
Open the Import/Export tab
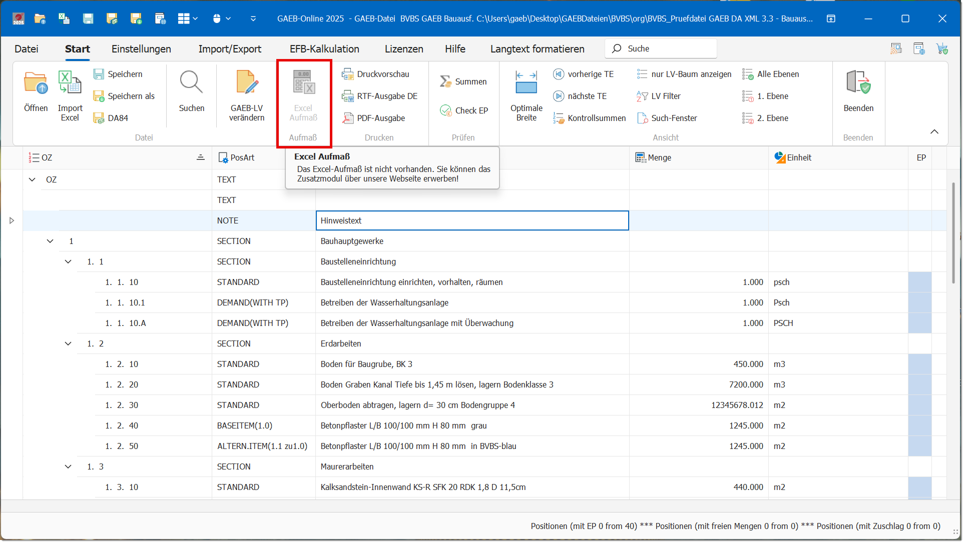(230, 49)
